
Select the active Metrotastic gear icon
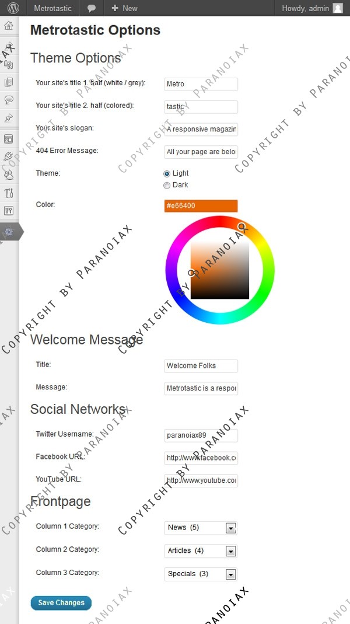pyautogui.click(x=9, y=232)
